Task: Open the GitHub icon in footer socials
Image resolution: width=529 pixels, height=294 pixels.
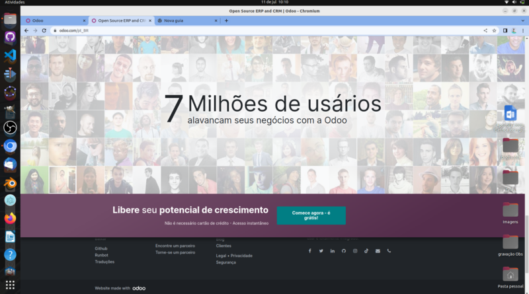Action: pos(344,251)
